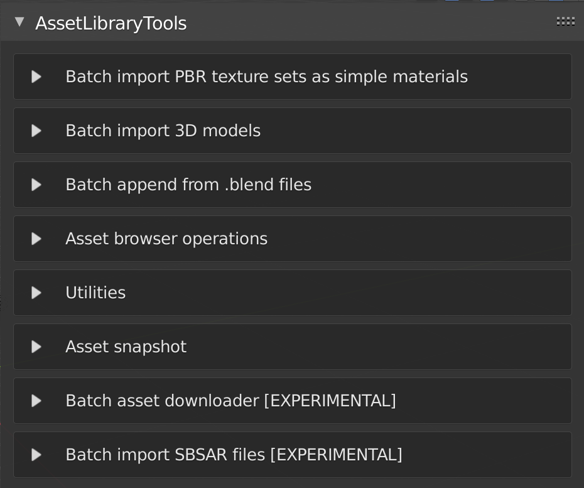The height and width of the screenshot is (488, 584).
Task: Grab the panel drag-handle dots icon
Action: 565,22
